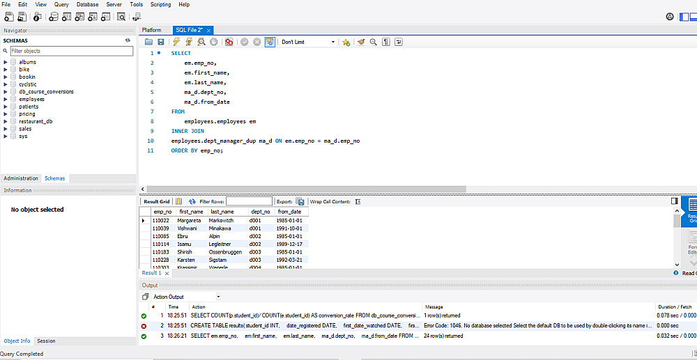The width and height of the screenshot is (697, 360).
Task: Open a SQL script file via folder icon
Action: (x=148, y=42)
